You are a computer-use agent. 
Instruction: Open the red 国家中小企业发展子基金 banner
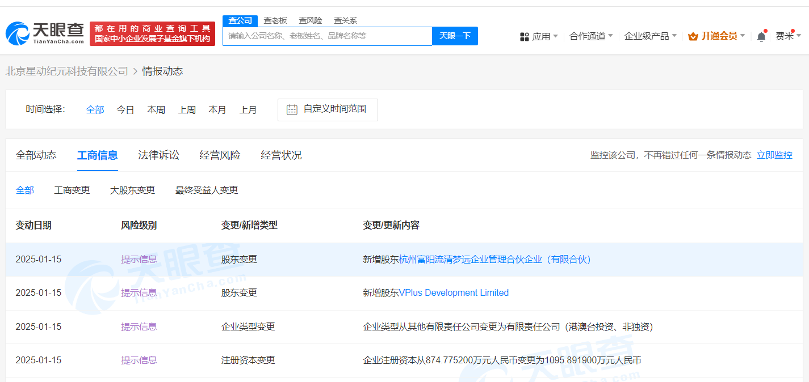pos(152,34)
